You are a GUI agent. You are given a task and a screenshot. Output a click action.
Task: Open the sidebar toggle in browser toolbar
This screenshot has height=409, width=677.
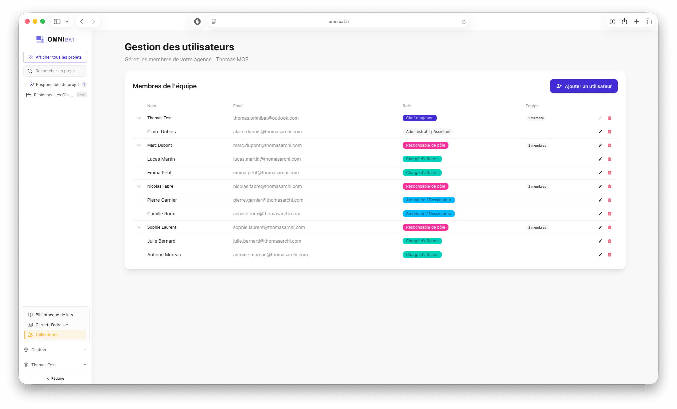[57, 21]
